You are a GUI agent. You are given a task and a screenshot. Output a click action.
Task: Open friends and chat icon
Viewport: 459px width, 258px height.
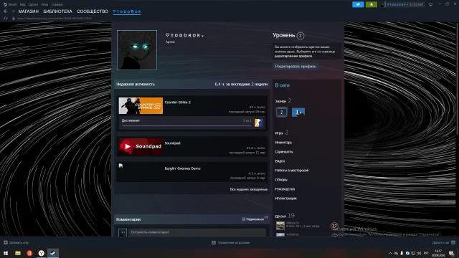pos(453,242)
